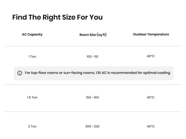The image size is (186, 139).
Task: Click the 45°C value in 1.5 Ton row
Action: 150,97
